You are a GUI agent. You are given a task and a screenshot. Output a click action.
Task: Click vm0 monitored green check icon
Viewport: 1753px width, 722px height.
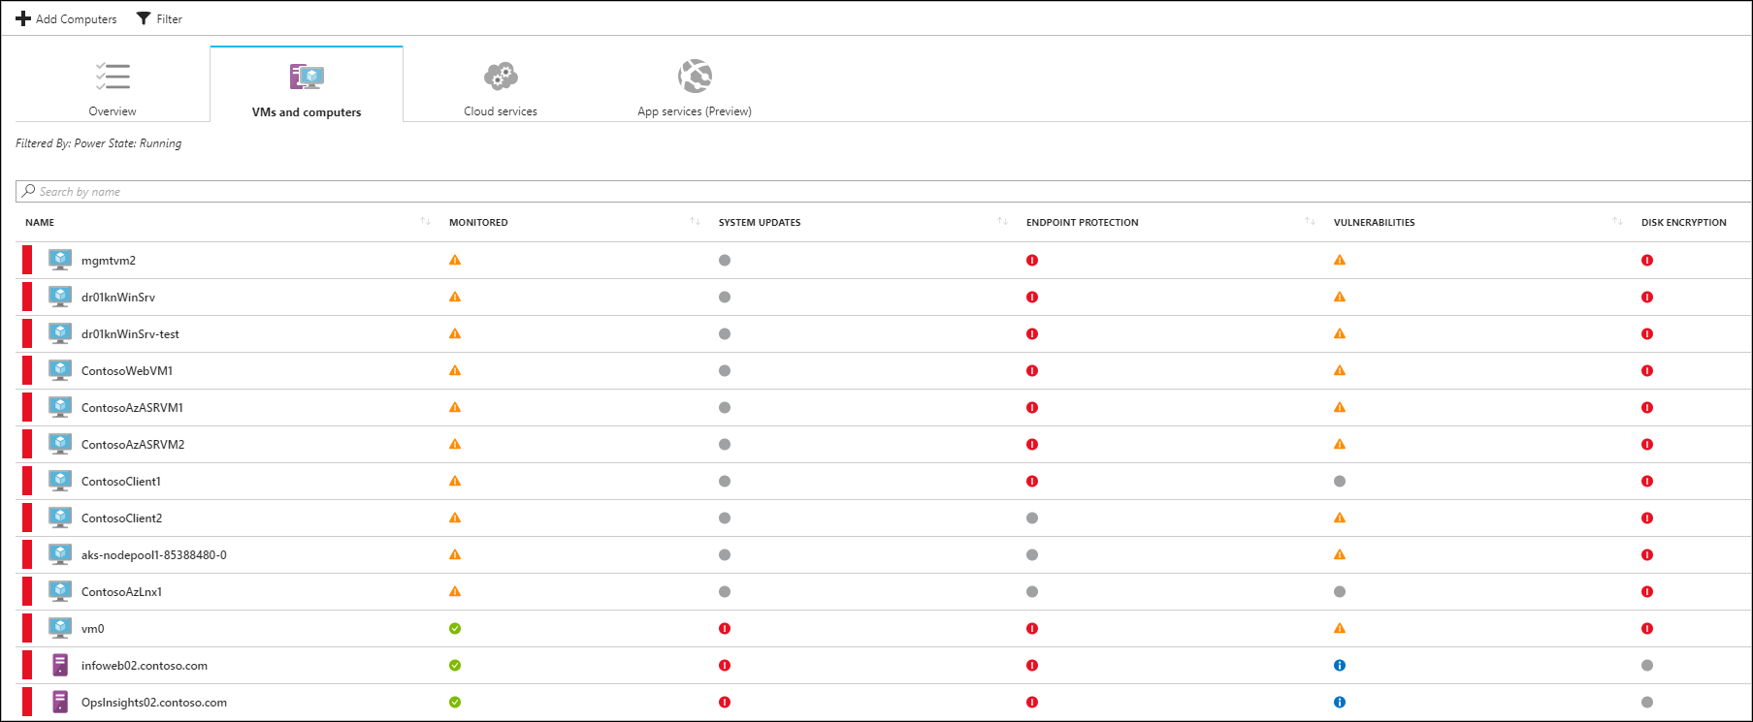(x=455, y=628)
